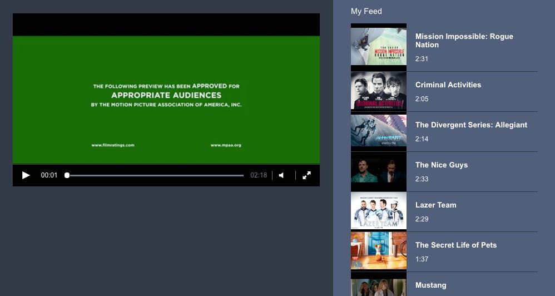The image size is (555, 296).
Task: Click the 2:05 duration for Criminal Activities
Action: [422, 99]
